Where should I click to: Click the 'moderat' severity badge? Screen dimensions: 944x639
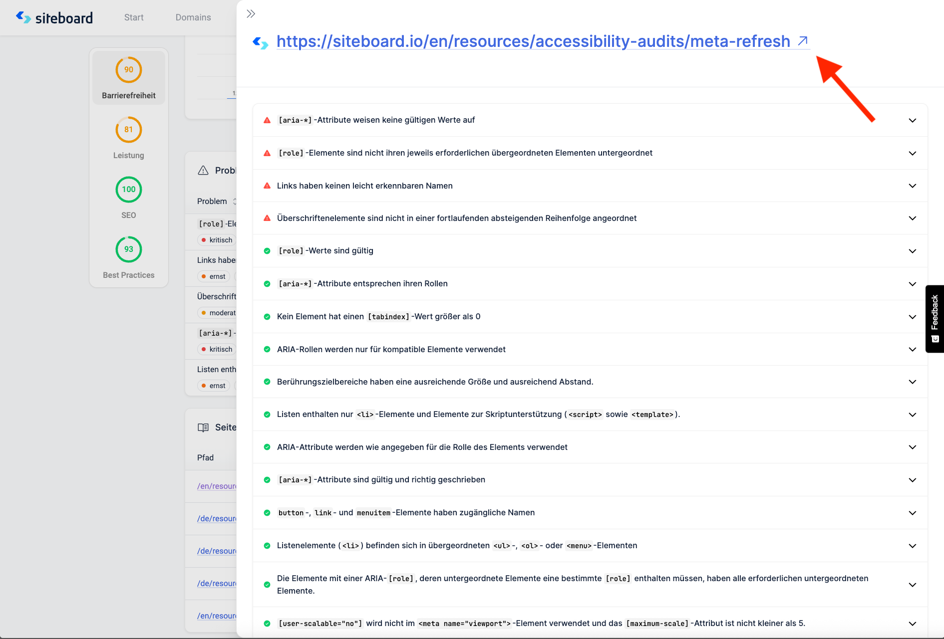217,313
